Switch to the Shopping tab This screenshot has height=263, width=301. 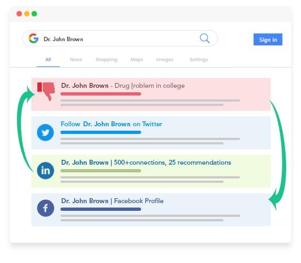(x=107, y=60)
